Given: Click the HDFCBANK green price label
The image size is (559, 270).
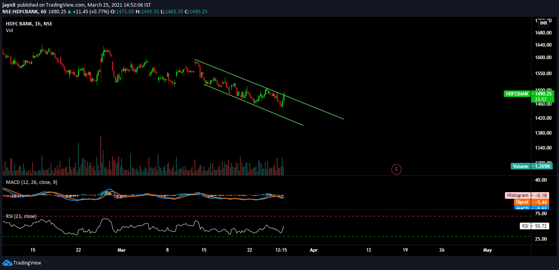Looking at the screenshot, I should pyautogui.click(x=517, y=94).
